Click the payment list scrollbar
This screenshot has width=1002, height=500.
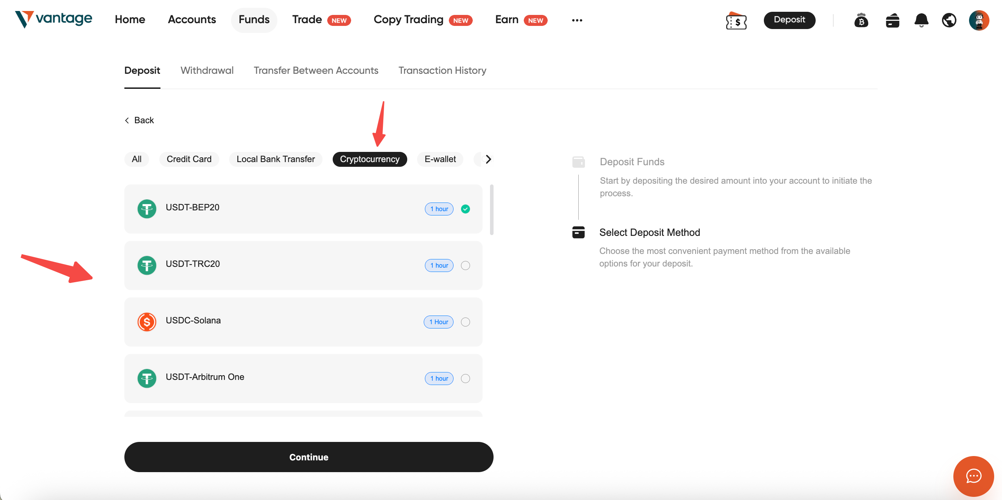(x=492, y=210)
